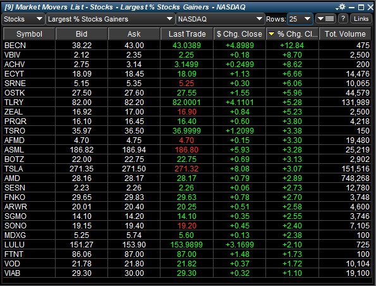This screenshot has width=376, height=286.
Task: Click LULU dollar change +3.1699
Action: 240,245
